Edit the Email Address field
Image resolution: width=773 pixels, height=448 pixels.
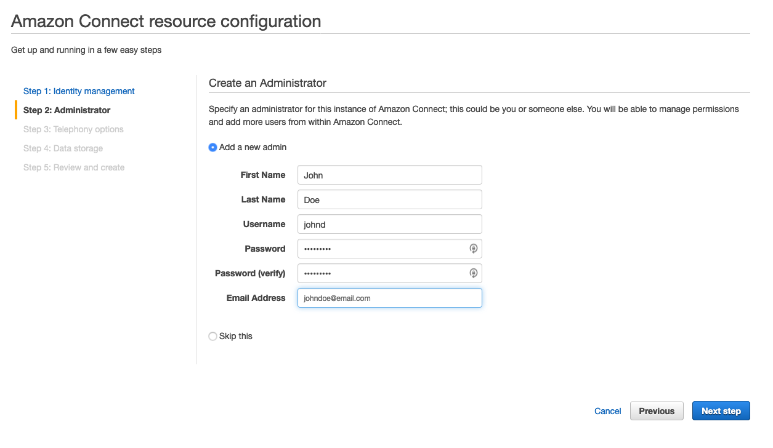[x=389, y=298]
